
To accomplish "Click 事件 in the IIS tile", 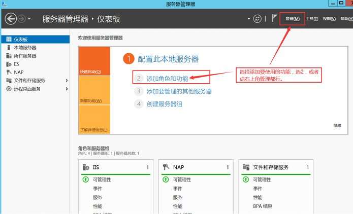I will point(98,189).
